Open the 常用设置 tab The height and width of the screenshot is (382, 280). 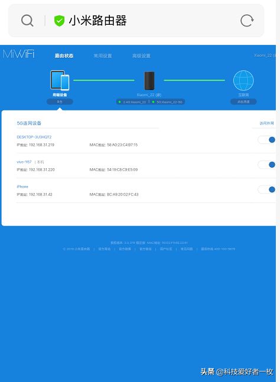pos(103,55)
